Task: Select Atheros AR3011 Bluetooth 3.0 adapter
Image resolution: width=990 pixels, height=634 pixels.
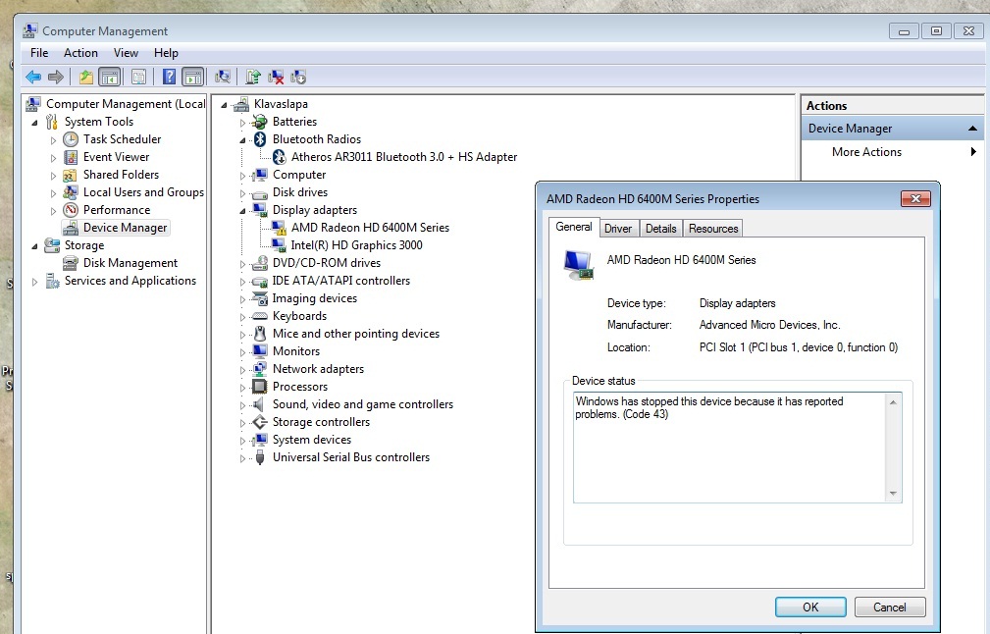Action: click(404, 157)
